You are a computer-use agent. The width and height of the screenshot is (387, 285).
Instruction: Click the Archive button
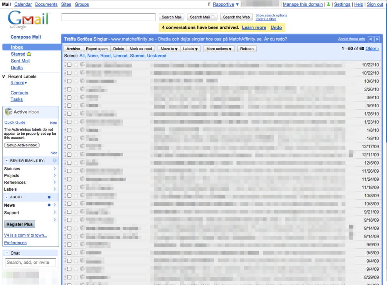click(x=73, y=49)
